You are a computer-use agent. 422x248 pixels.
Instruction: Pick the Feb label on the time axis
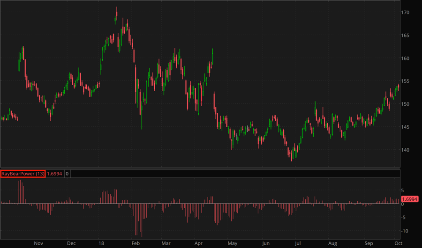click(x=135, y=243)
